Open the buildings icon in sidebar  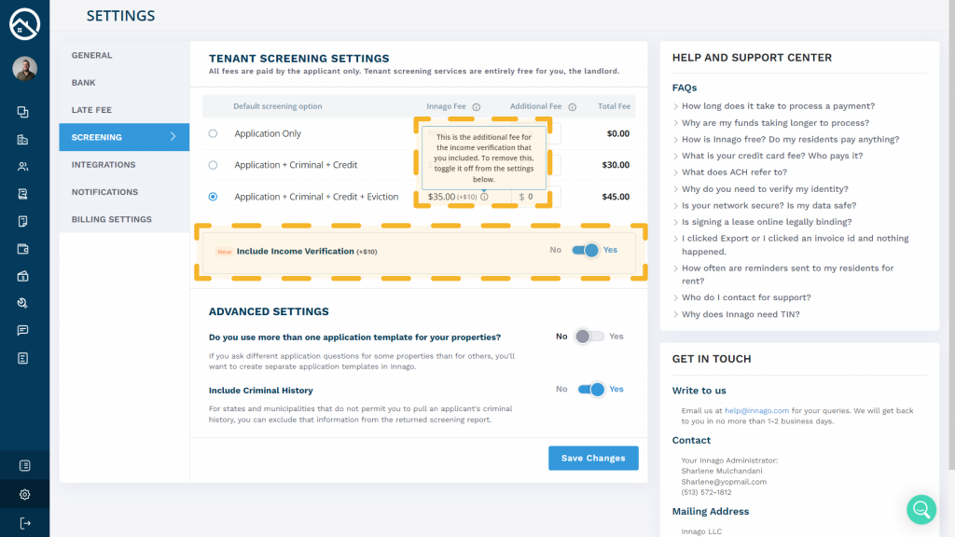tap(23, 140)
